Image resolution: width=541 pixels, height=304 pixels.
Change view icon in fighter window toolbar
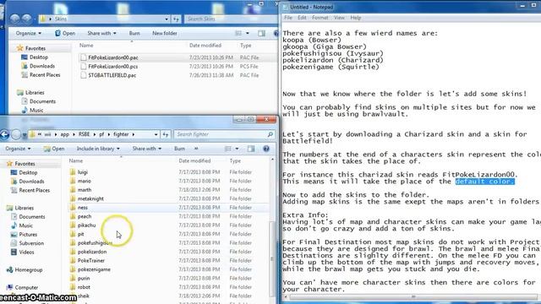click(228, 149)
